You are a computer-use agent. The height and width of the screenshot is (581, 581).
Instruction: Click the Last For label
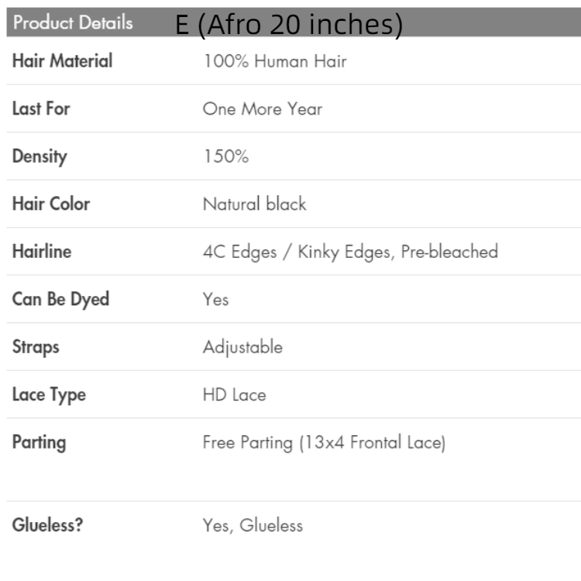41,108
